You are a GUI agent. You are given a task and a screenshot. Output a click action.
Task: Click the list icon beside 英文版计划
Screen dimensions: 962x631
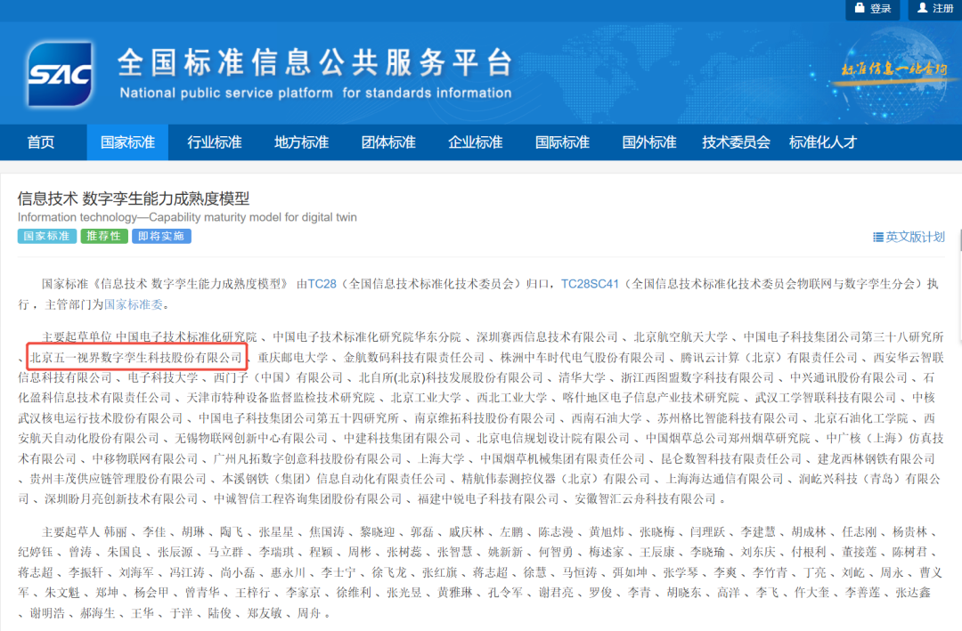878,237
